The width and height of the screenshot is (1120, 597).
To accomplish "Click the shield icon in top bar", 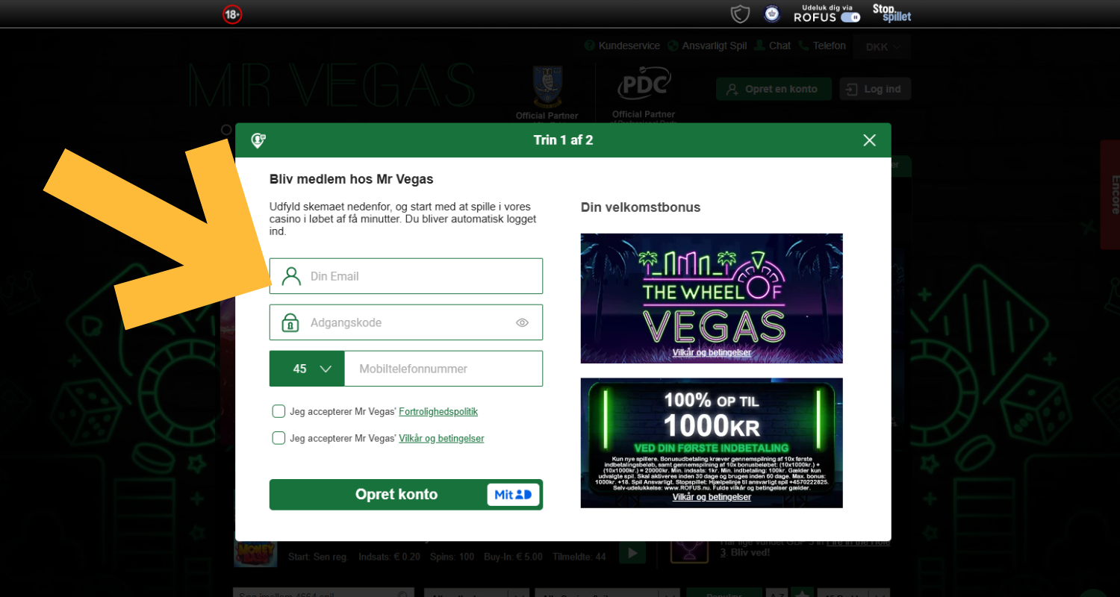I will pyautogui.click(x=740, y=13).
